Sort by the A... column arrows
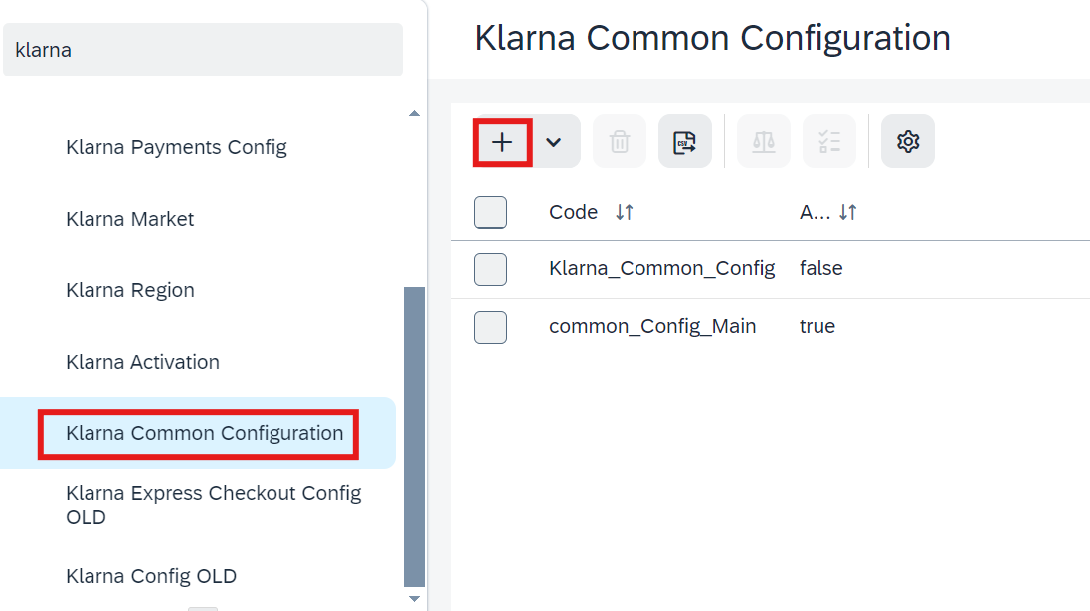Image resolution: width=1090 pixels, height=611 pixels. [848, 212]
